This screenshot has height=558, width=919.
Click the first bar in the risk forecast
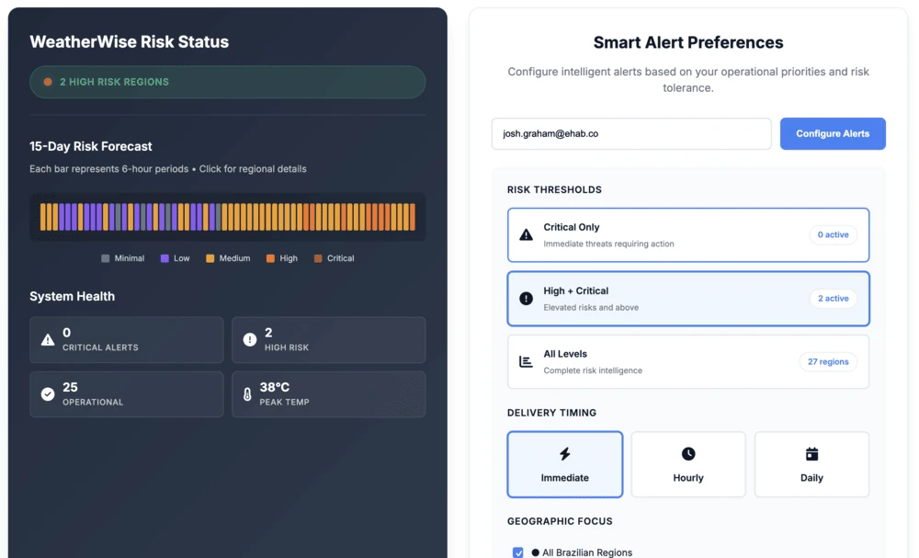[x=44, y=217]
